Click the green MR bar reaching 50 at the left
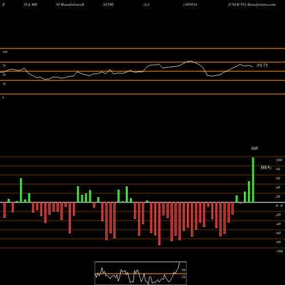 coord(21,190)
